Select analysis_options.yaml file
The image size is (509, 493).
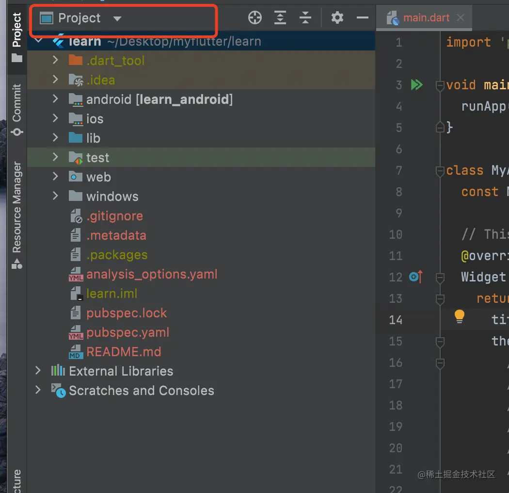(152, 274)
